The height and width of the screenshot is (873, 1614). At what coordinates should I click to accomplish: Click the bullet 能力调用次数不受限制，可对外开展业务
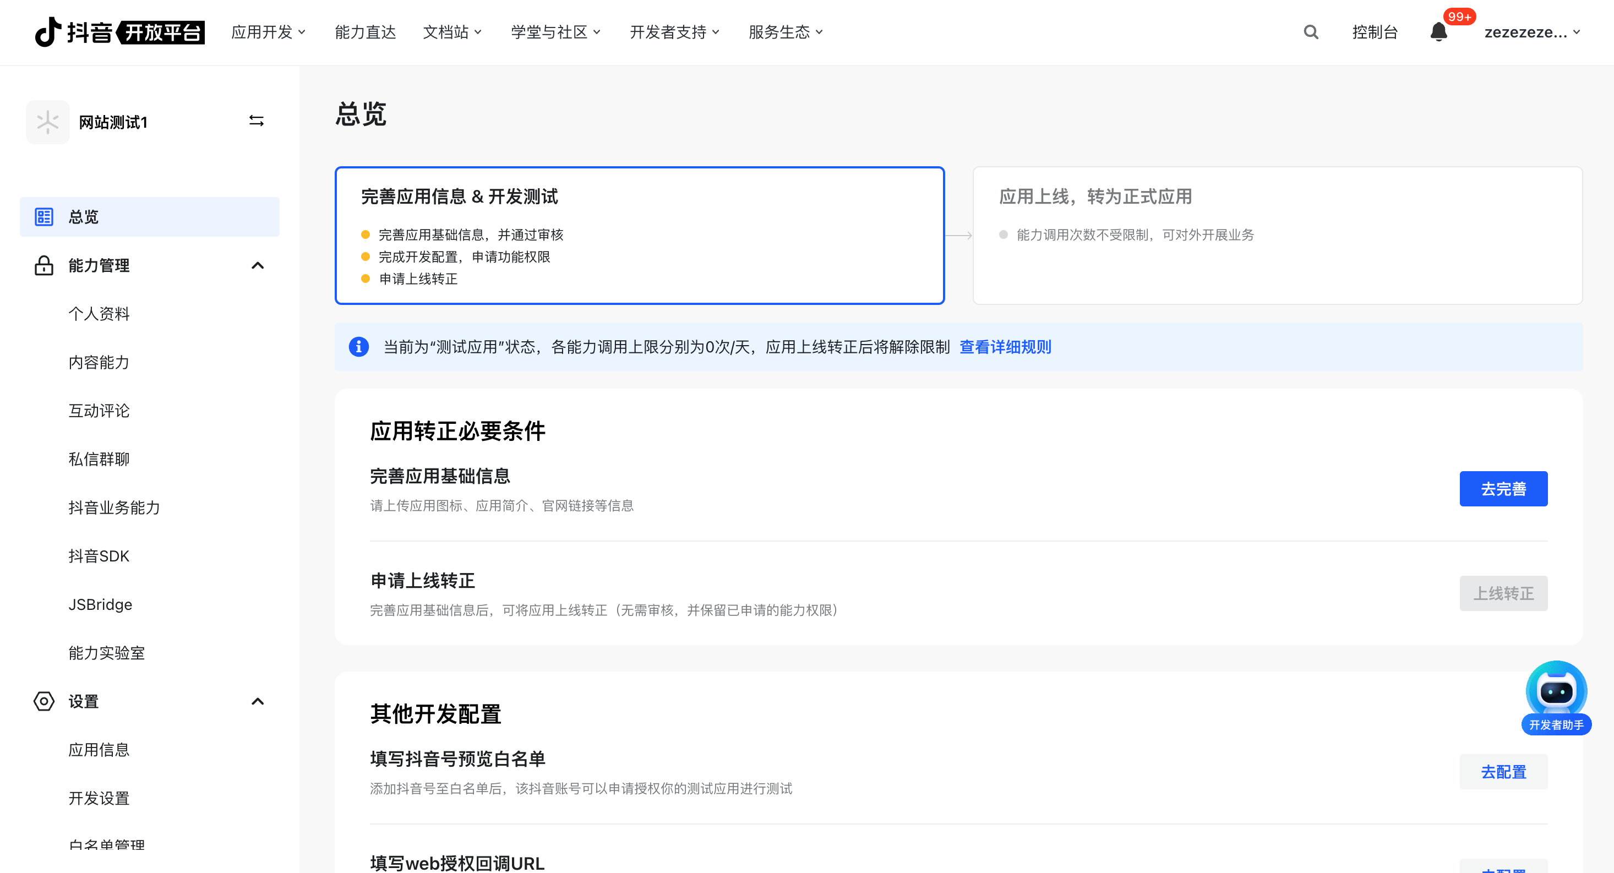(1135, 235)
